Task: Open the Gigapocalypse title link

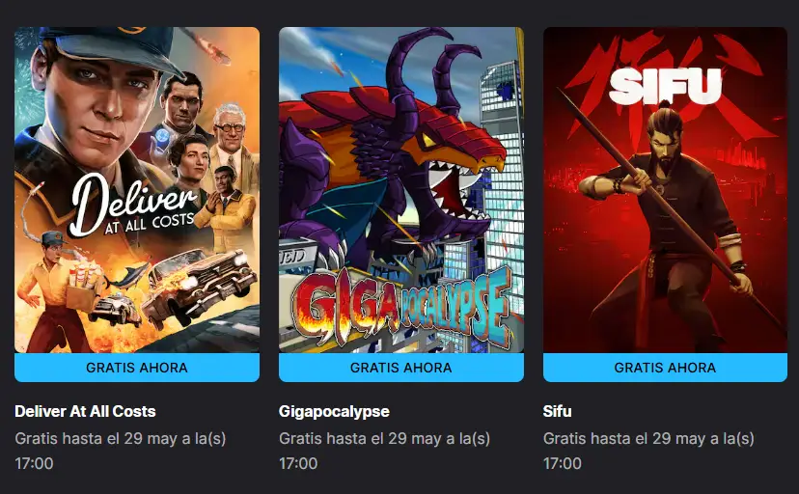Action: (x=334, y=411)
